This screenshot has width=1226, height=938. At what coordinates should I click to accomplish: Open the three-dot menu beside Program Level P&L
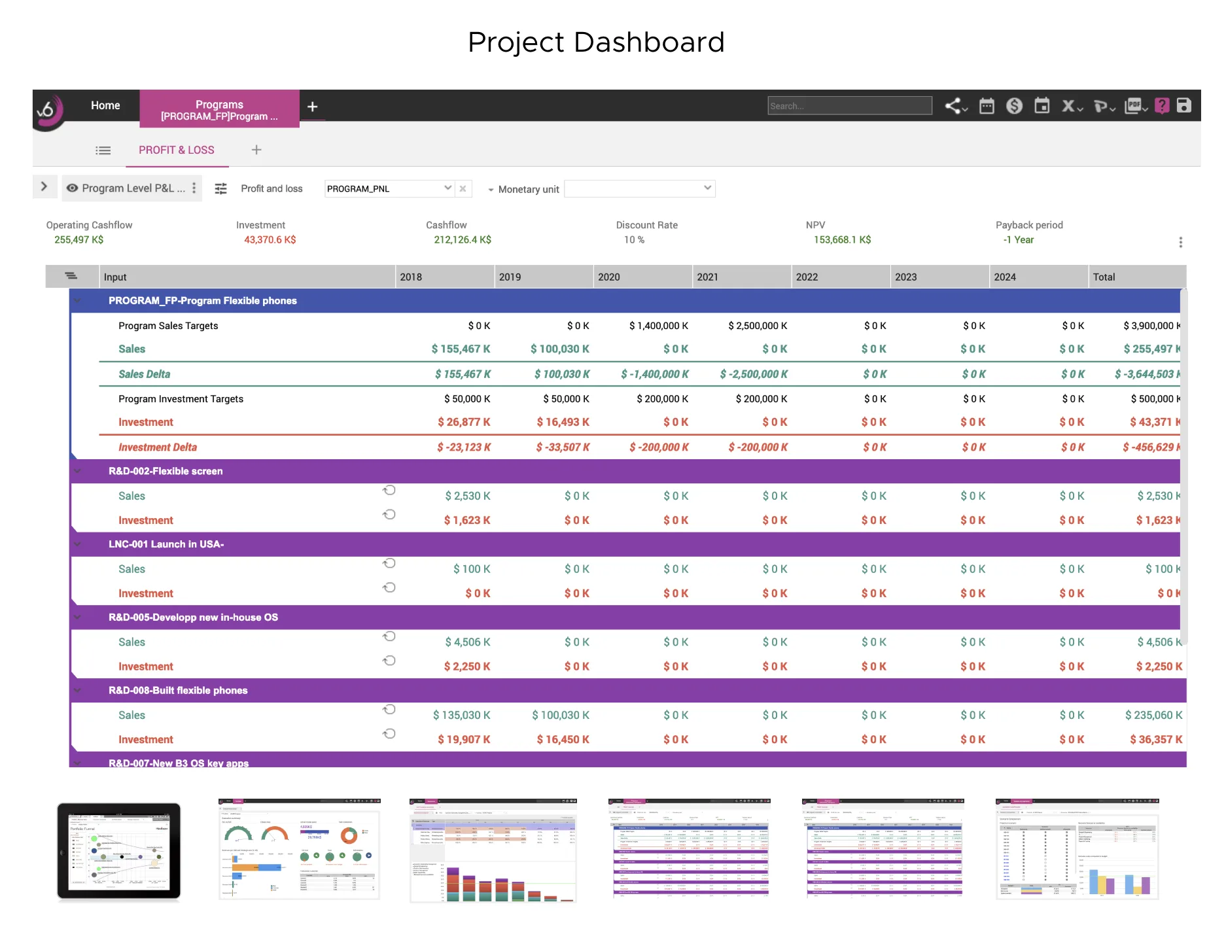click(194, 188)
